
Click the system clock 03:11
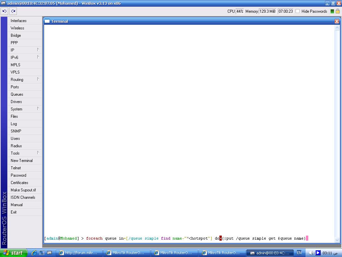tap(330, 253)
